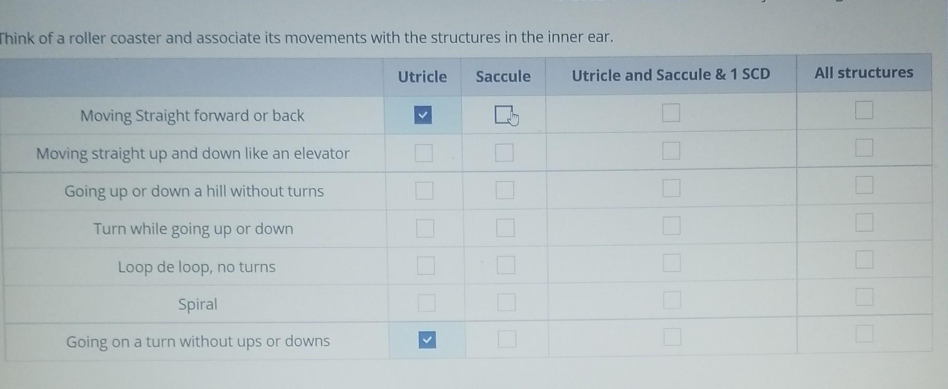The height and width of the screenshot is (389, 948).
Task: Check Saccule for Moving Straight forward or back
Action: pyautogui.click(x=503, y=115)
